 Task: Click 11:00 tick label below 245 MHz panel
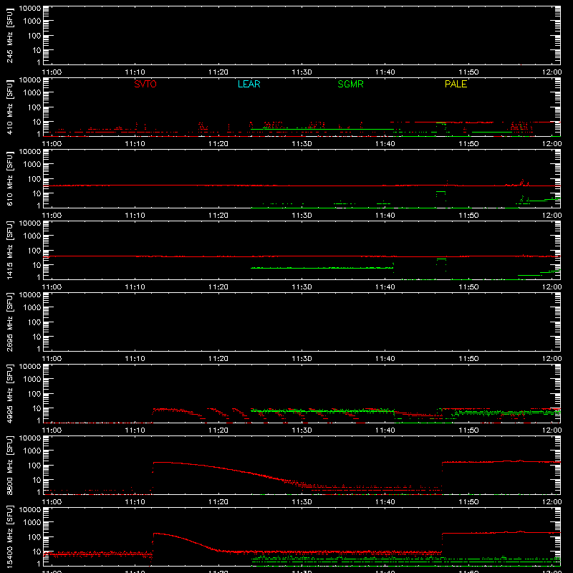click(52, 72)
